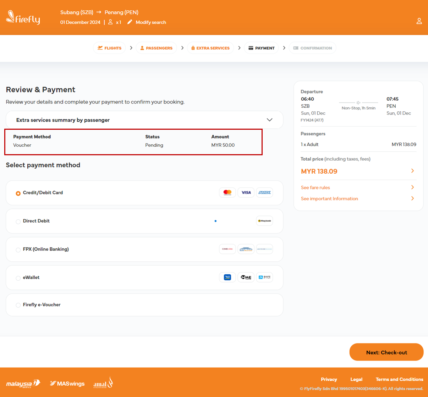Switch to the FLIGHTS step
The width and height of the screenshot is (428, 397).
[x=109, y=47]
